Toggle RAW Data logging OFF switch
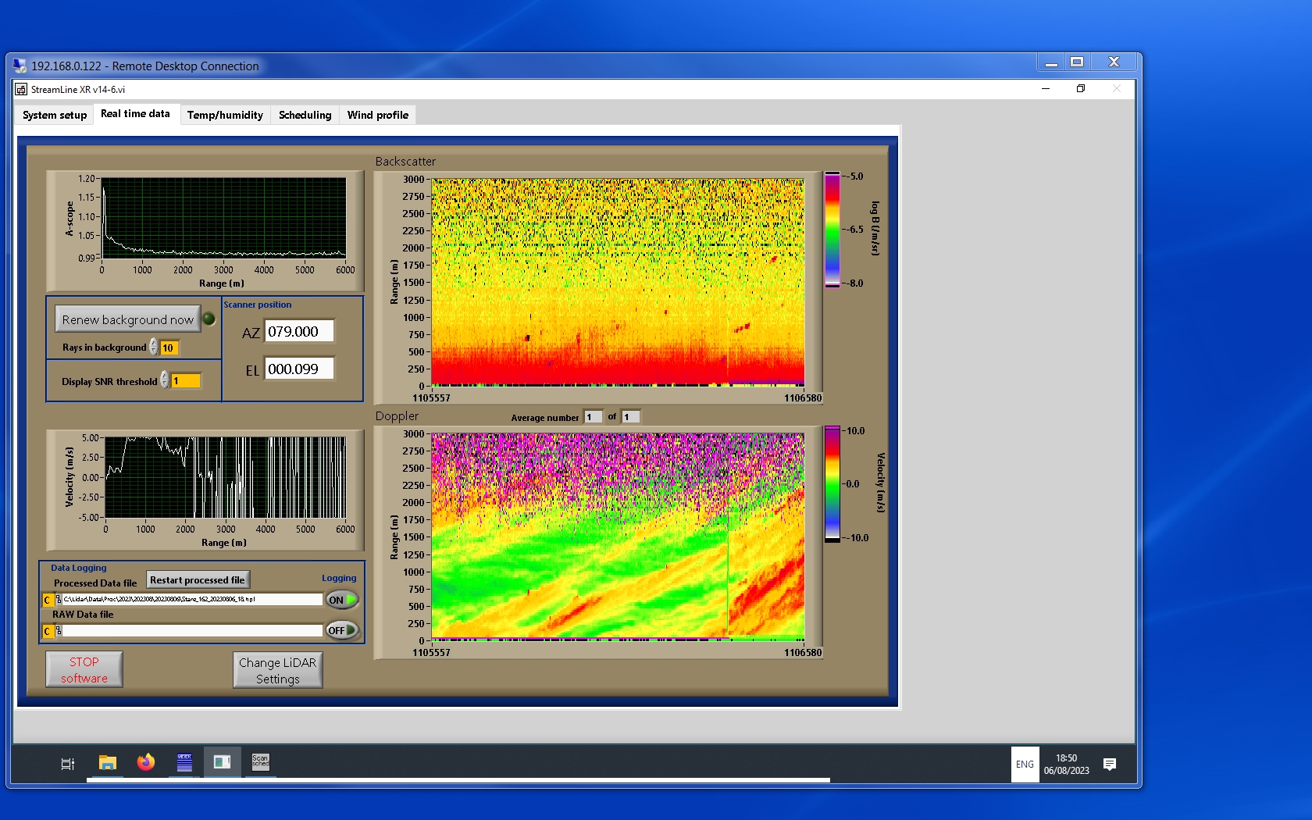This screenshot has height=820, width=1312. pyautogui.click(x=342, y=630)
